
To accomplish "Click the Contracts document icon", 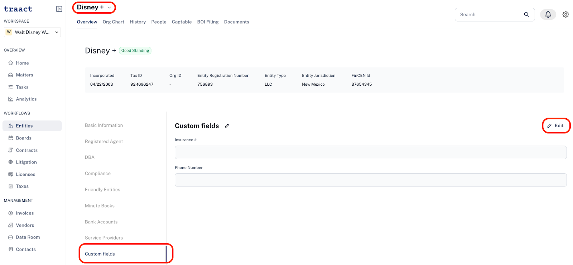I will tap(11, 150).
